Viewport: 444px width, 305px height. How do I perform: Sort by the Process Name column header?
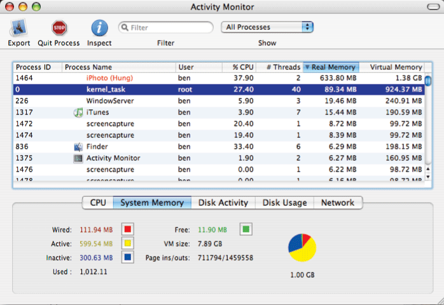pos(119,67)
